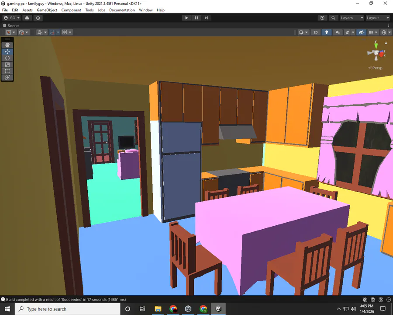Expand scene effects dropdown arrow

tap(353, 32)
